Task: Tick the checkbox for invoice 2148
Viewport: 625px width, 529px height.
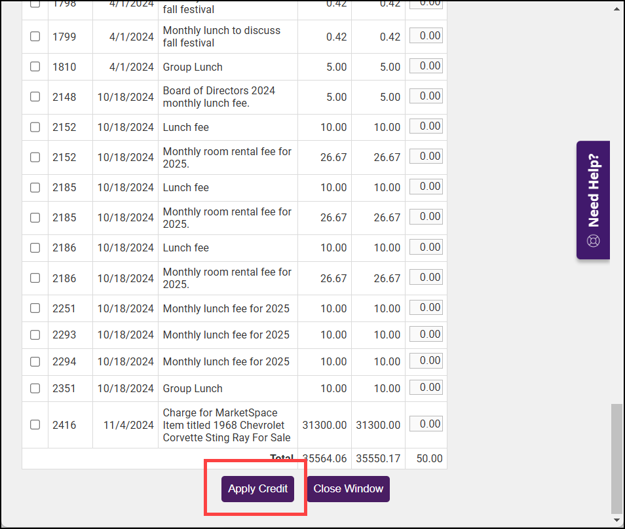Action: pyautogui.click(x=35, y=97)
